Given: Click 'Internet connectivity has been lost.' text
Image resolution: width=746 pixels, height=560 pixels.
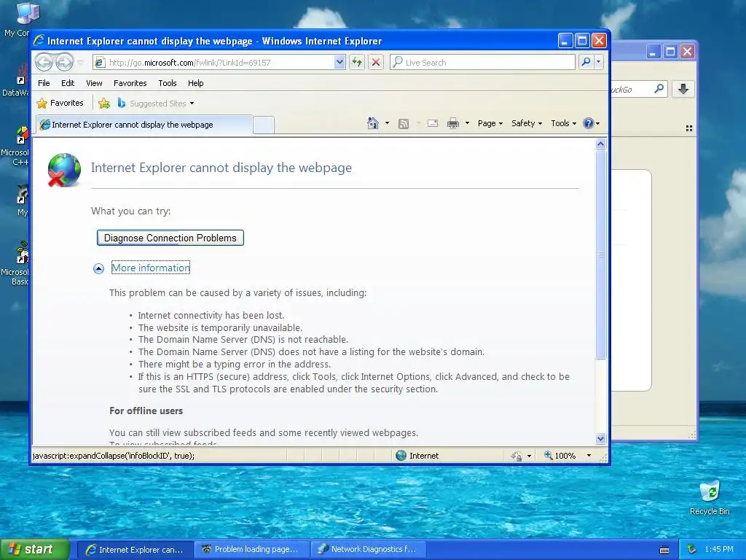Looking at the screenshot, I should click(211, 315).
